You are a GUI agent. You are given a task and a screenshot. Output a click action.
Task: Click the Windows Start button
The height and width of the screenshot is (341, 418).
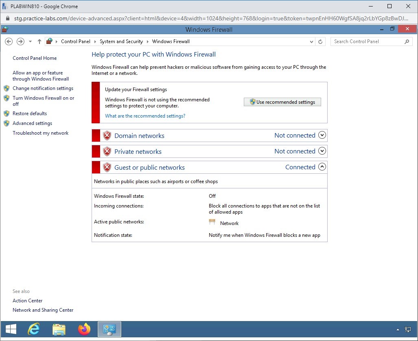pos(11,329)
